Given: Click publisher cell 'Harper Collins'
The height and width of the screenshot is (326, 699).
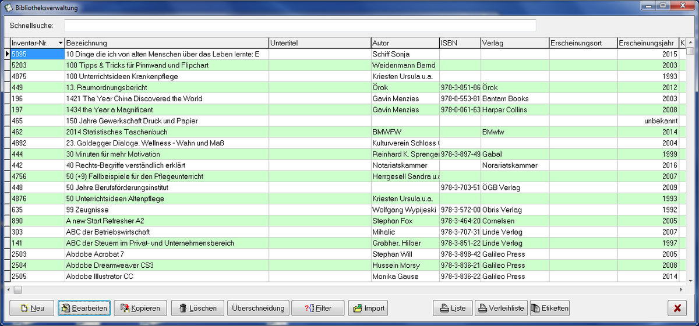Looking at the screenshot, I should pyautogui.click(x=515, y=109).
